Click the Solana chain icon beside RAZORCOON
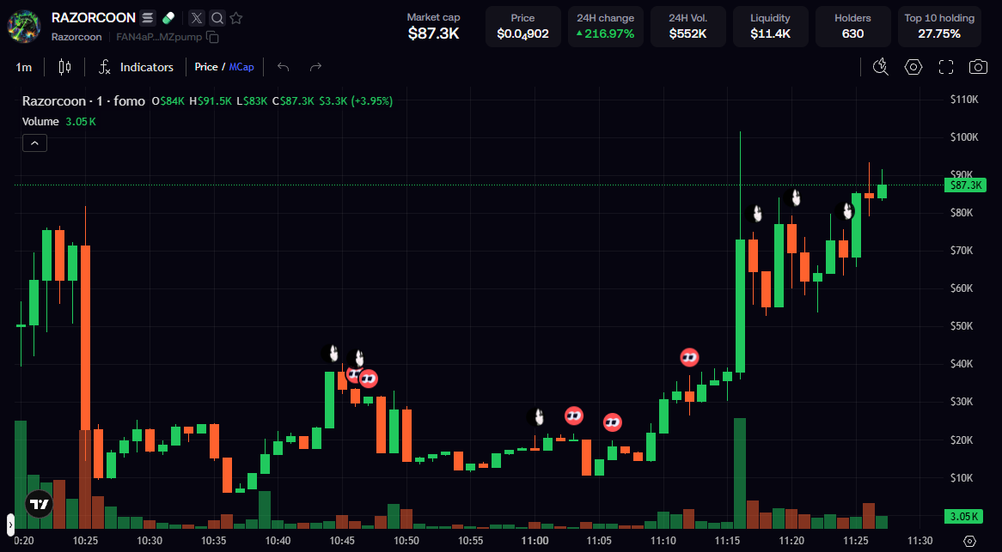 [148, 18]
